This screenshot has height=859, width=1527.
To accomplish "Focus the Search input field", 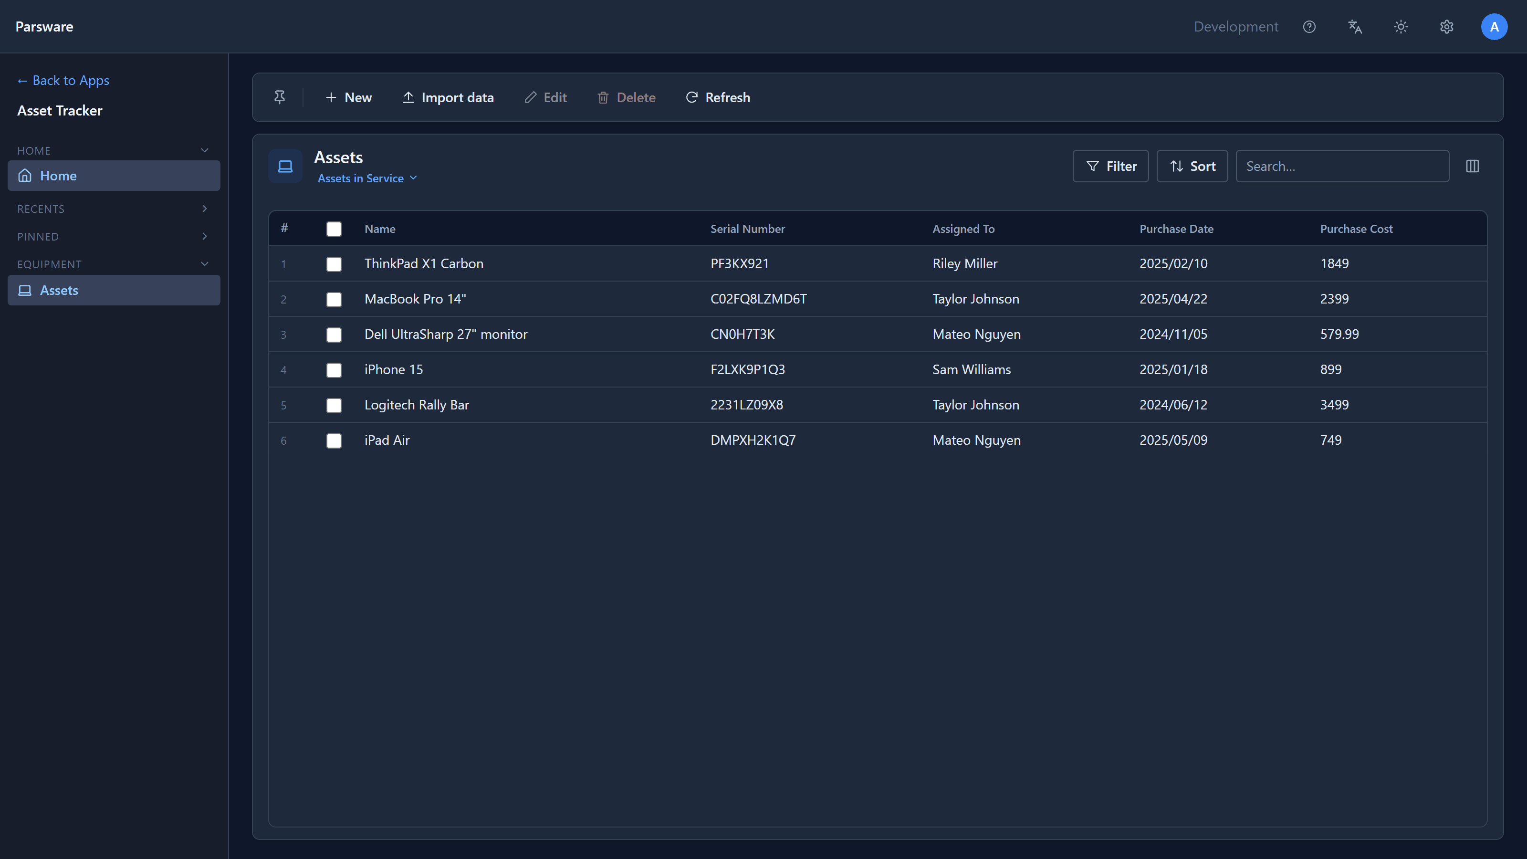I will click(x=1342, y=166).
